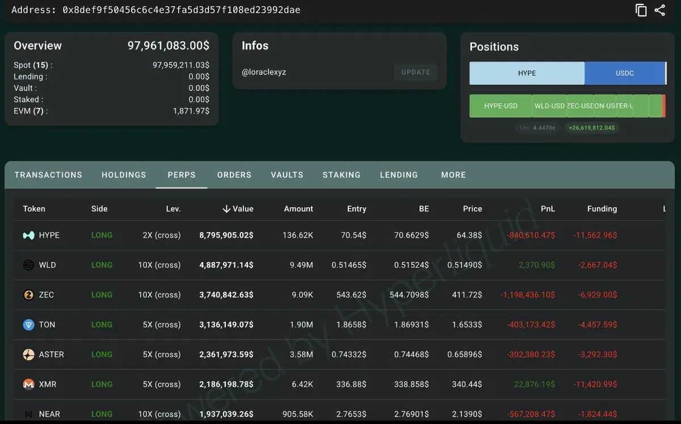Click the HYPE token logo icon
This screenshot has width=681, height=424.
(x=28, y=235)
